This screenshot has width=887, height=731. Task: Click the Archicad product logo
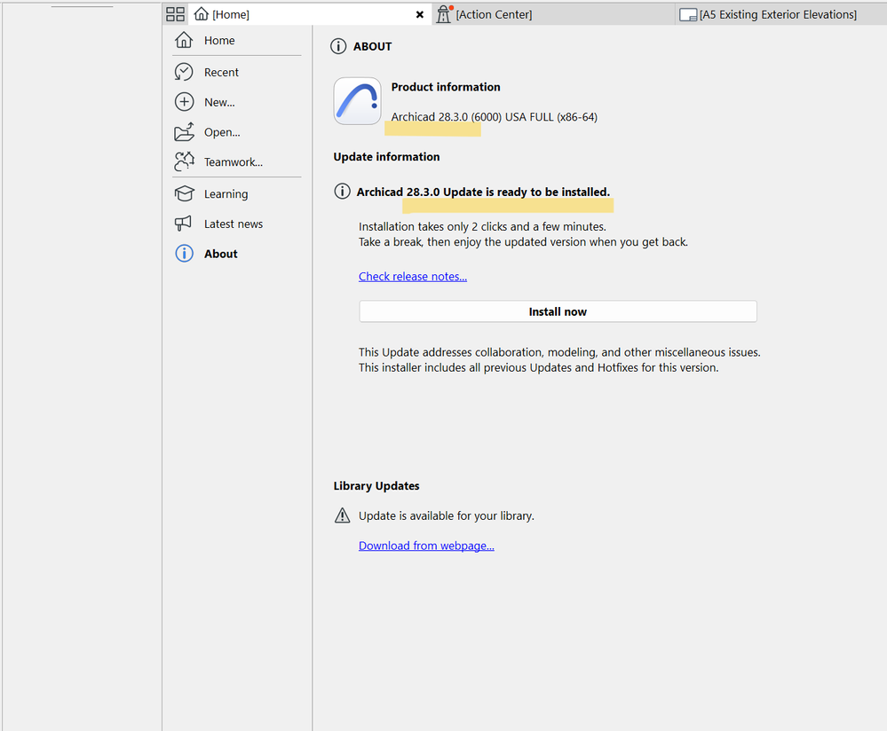coord(357,100)
